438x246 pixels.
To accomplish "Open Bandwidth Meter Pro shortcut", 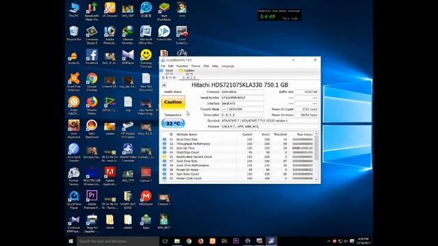I will click(x=92, y=12).
